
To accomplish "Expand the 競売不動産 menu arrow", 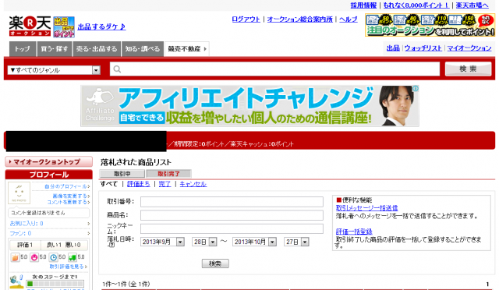I will [x=205, y=49].
